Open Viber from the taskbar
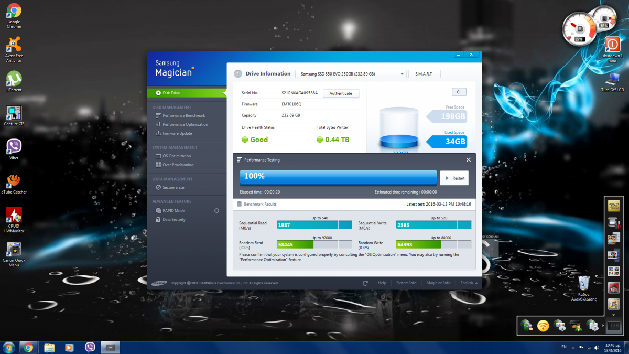 tap(90, 347)
